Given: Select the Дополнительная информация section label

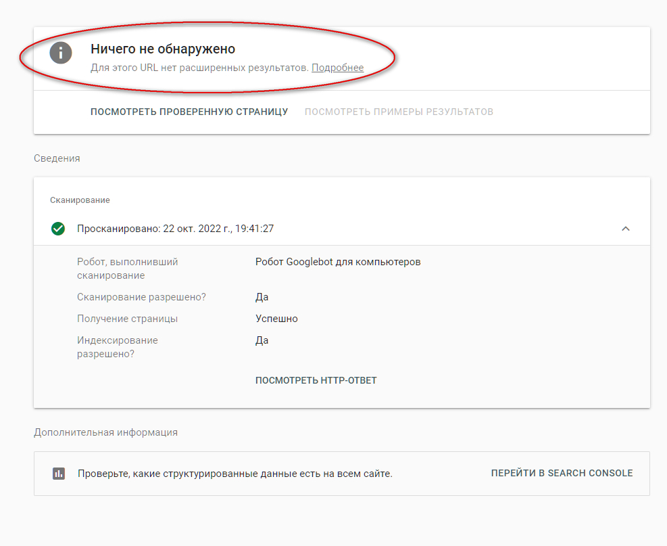Looking at the screenshot, I should click(x=106, y=432).
